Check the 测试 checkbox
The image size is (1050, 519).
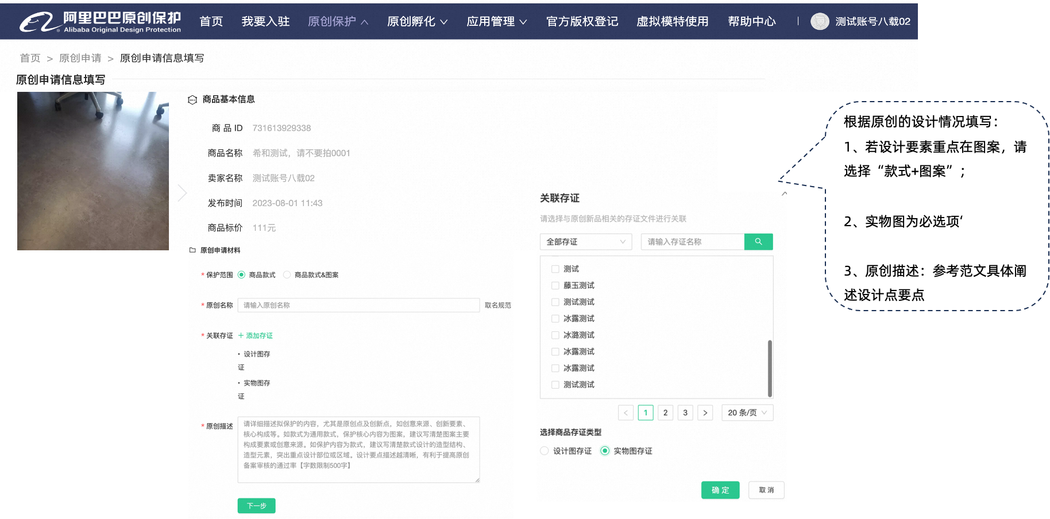coord(555,269)
